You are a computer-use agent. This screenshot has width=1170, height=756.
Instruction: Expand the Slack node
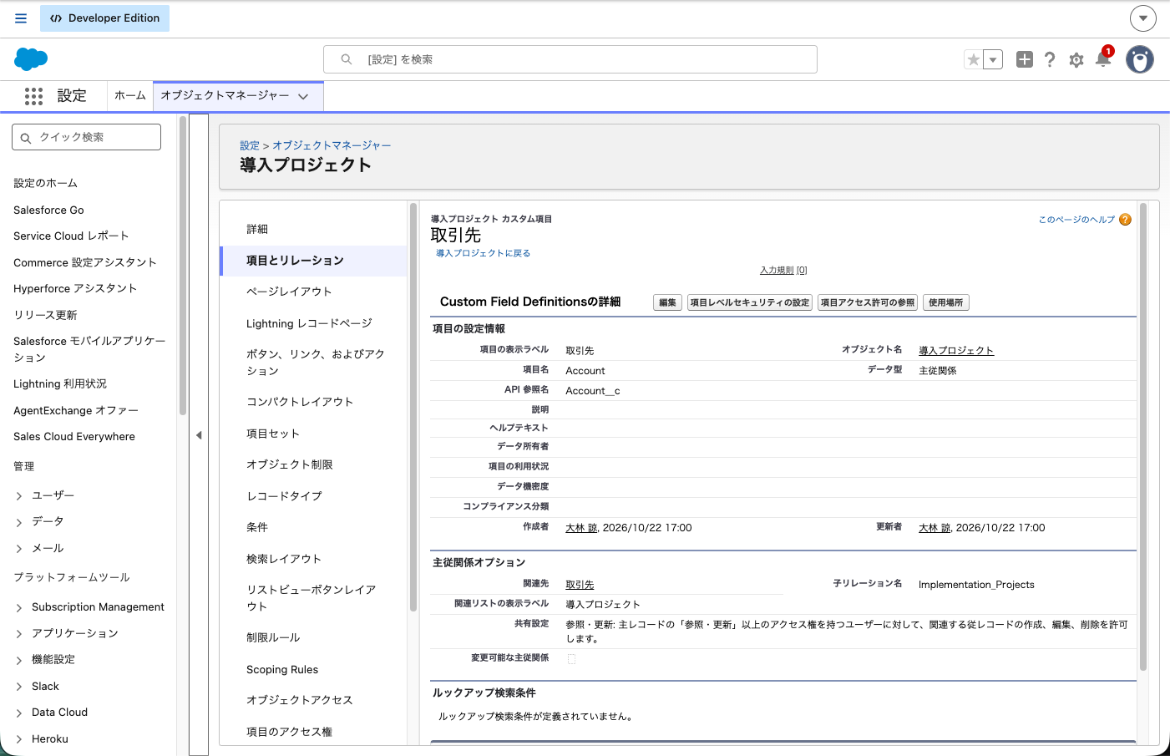19,687
